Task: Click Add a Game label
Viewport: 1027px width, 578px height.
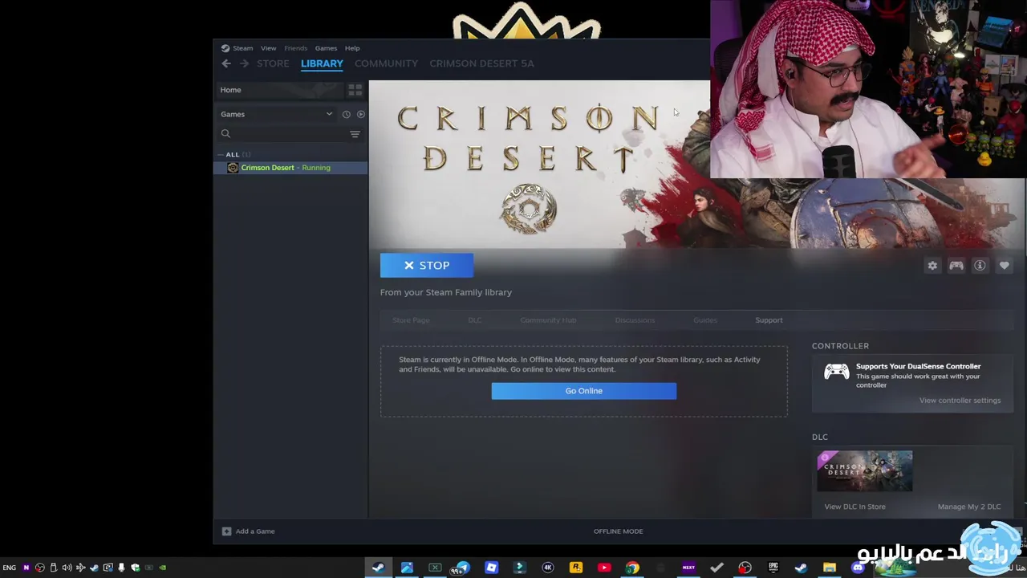Action: click(x=255, y=531)
